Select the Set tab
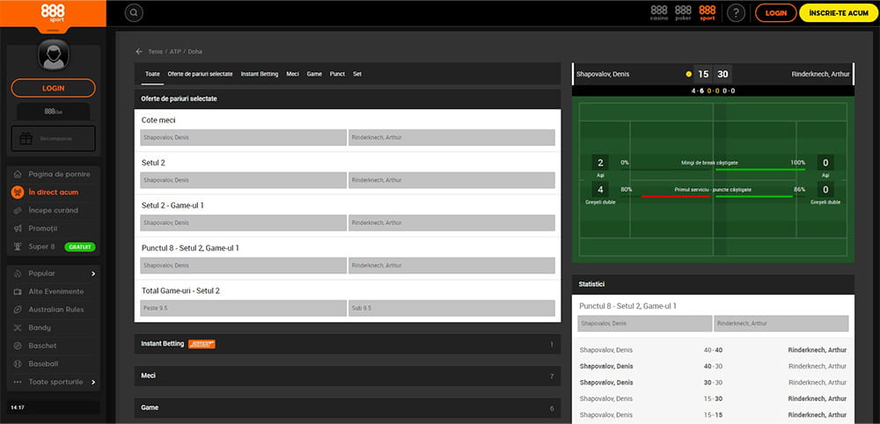The height and width of the screenshot is (424, 880). tap(357, 74)
